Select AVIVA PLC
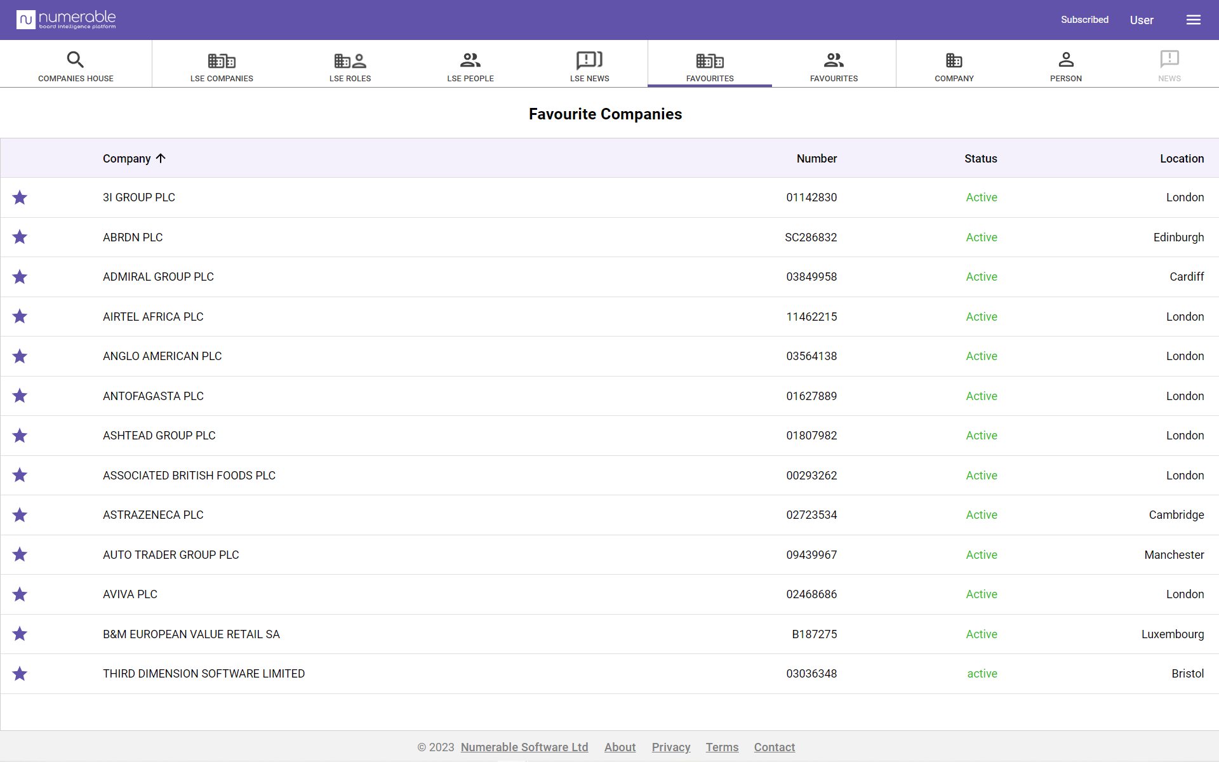This screenshot has height=762, width=1219. click(x=130, y=594)
